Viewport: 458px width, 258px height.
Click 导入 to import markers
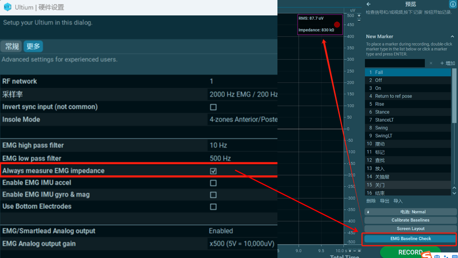point(398,201)
